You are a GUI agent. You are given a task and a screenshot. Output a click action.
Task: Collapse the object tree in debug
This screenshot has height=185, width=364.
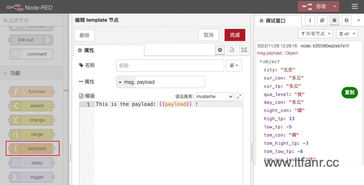(x=261, y=62)
